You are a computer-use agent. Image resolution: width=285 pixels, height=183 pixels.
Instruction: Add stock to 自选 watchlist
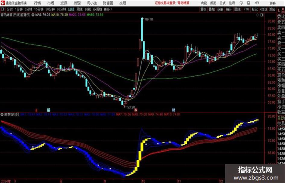pyautogui.click(x=264, y=9)
